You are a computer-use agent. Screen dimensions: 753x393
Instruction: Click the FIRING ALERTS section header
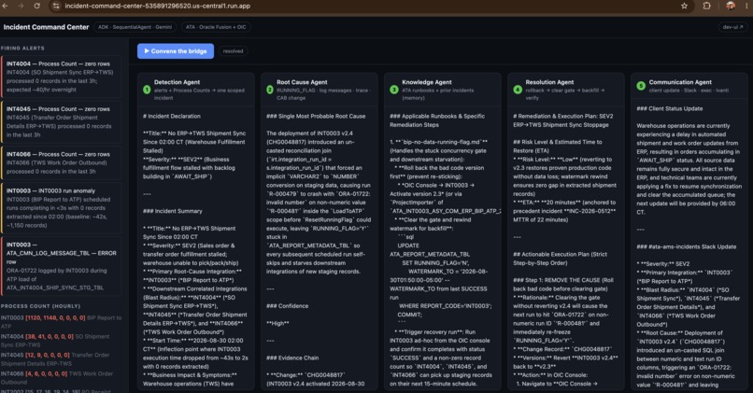[22, 48]
